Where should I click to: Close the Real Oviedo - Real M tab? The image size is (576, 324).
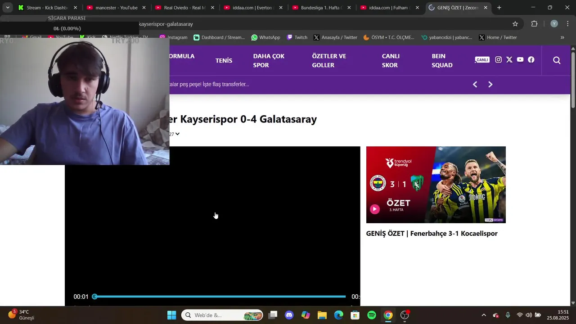(212, 8)
